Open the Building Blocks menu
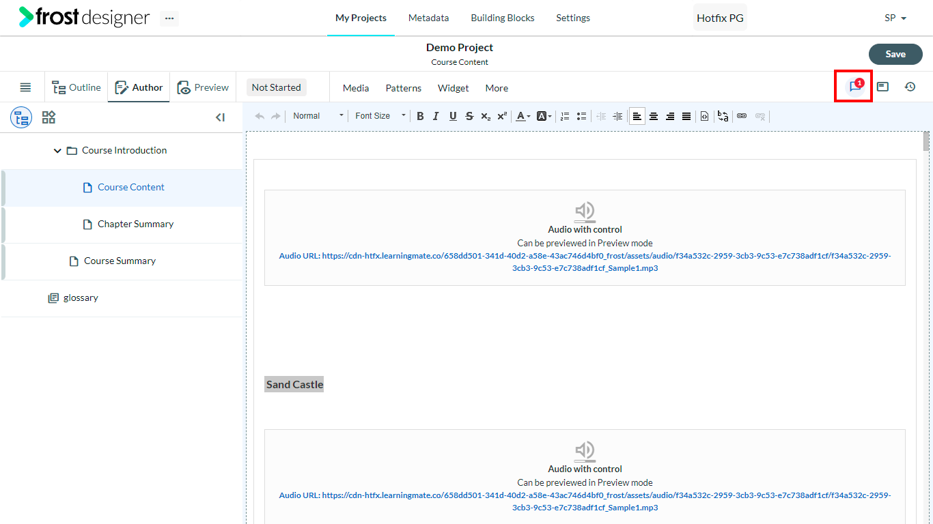The width and height of the screenshot is (933, 524). tap(503, 18)
